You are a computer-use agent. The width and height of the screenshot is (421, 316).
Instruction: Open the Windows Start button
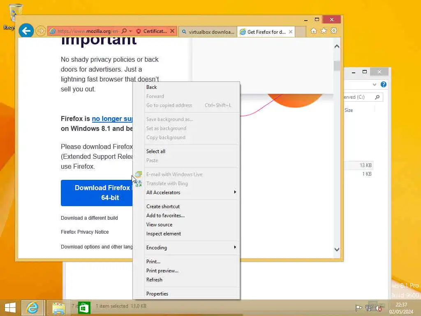[10, 308]
